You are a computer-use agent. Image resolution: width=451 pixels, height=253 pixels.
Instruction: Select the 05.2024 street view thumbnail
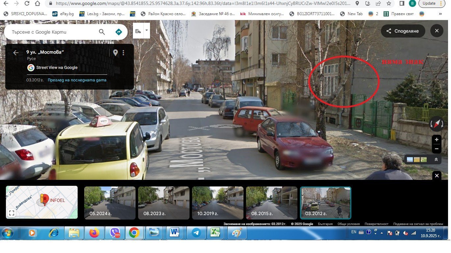(110, 203)
